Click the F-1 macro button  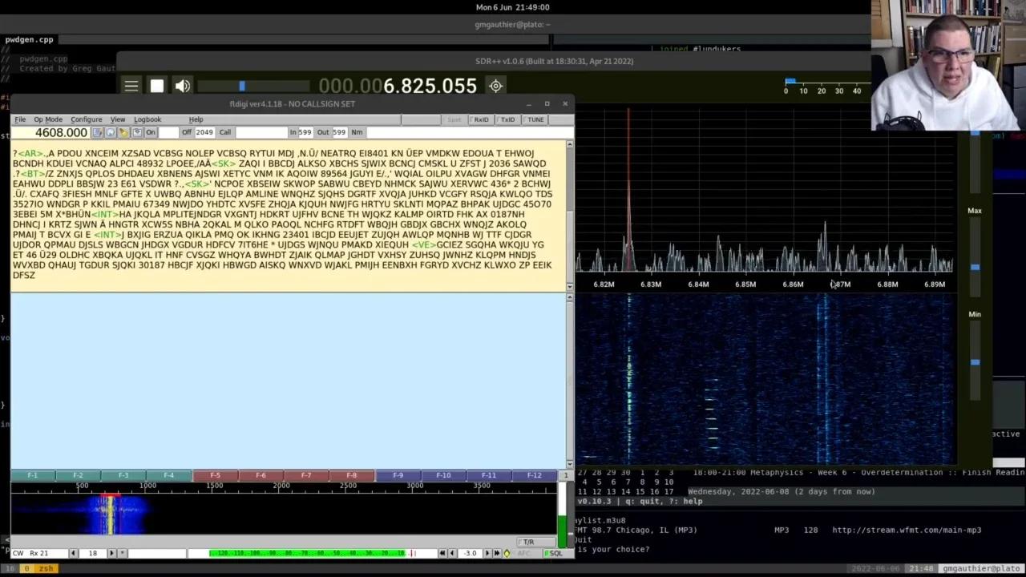pyautogui.click(x=33, y=475)
